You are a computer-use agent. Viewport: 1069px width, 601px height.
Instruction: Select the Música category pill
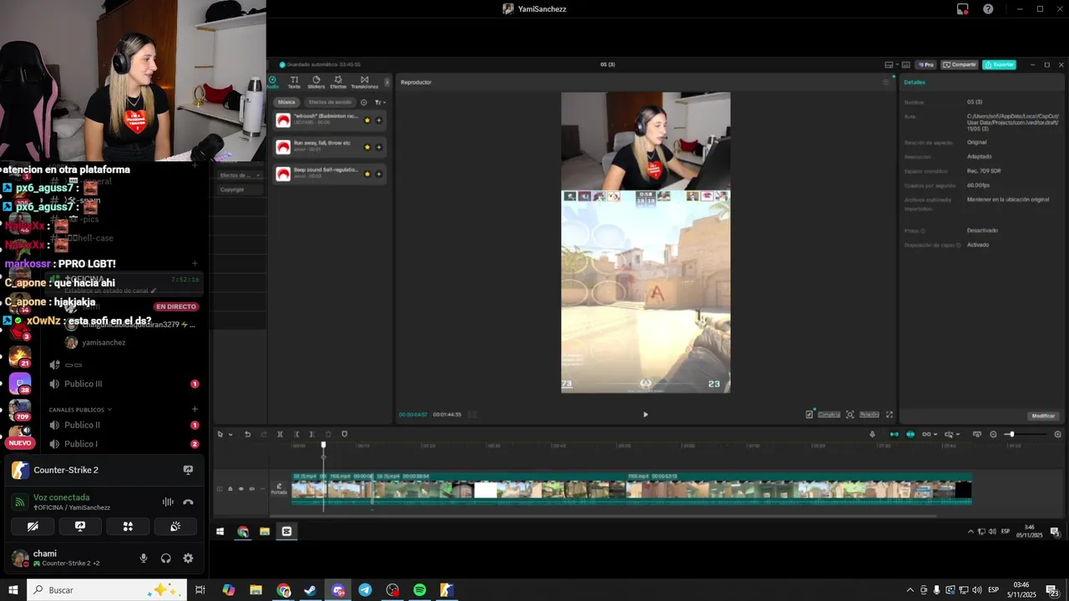286,102
